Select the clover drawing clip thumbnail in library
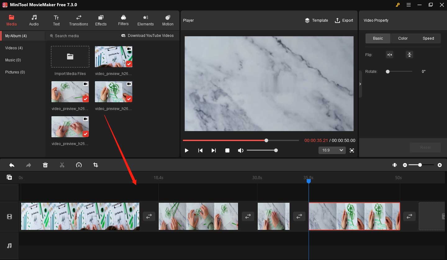This screenshot has height=260, width=447. pos(70,92)
